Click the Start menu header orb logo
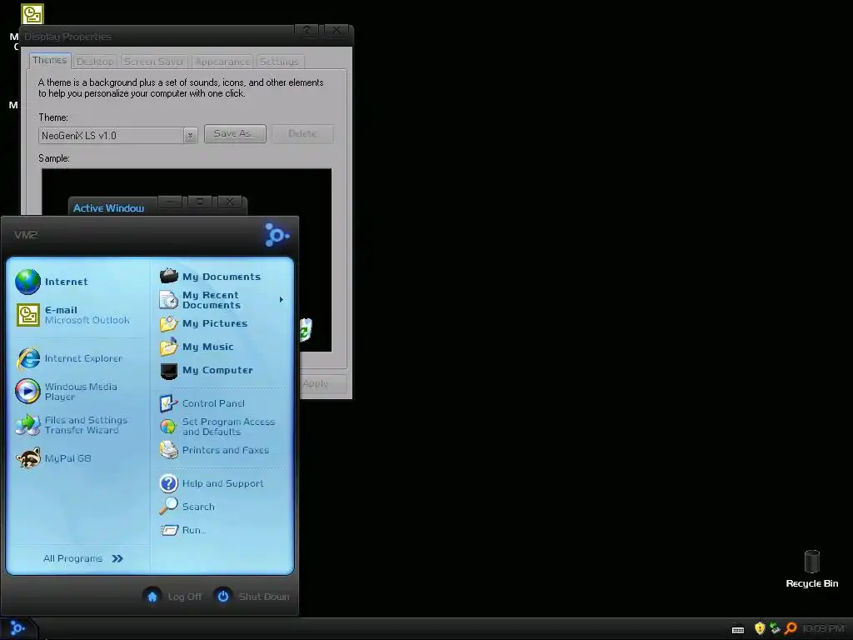Viewport: 853px width, 640px height. point(277,234)
